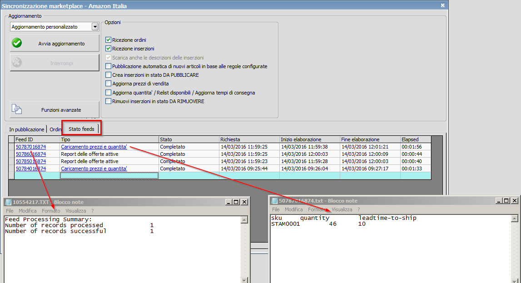Click the Fine elaborazione value 14/03/2016 09:27:17
Image resolution: width=521 pixels, height=283 pixels.
point(365,169)
